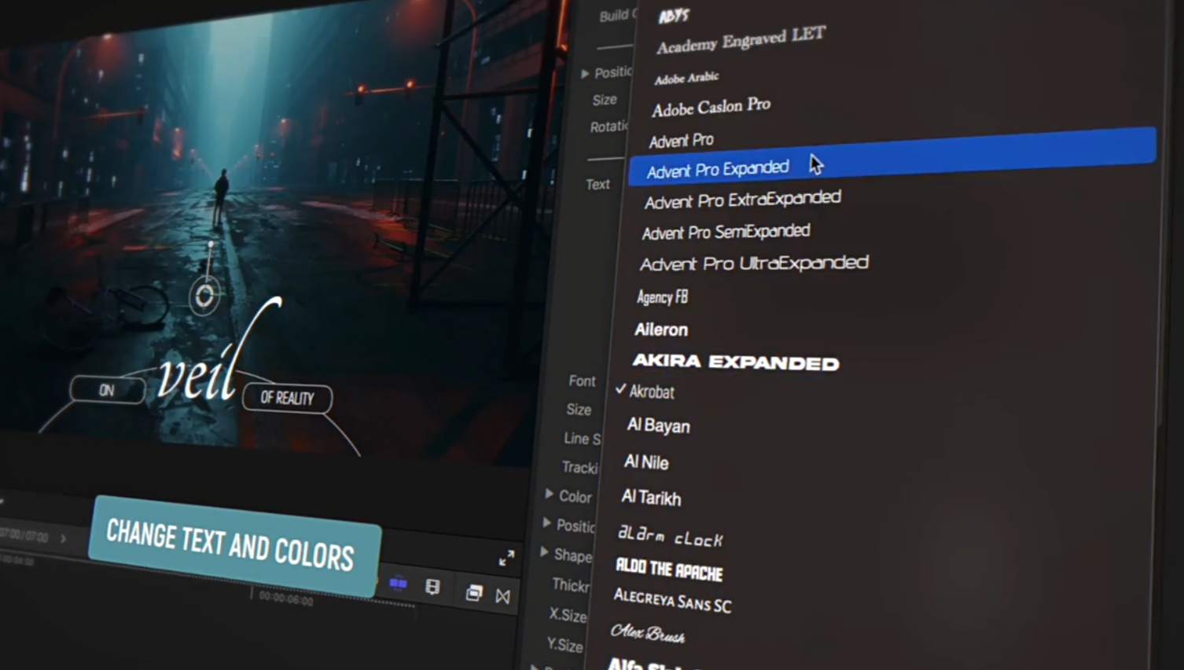Click the chevron next to 07:00 / 07:00

click(64, 539)
